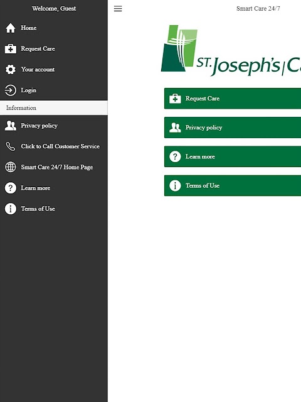
Task: Select Click to Call Customer Service
Action: coord(54,146)
